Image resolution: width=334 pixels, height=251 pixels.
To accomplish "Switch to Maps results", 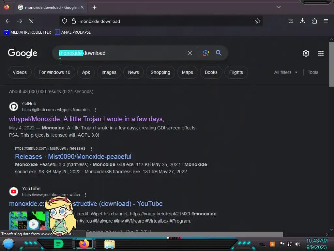I will (x=188, y=72).
